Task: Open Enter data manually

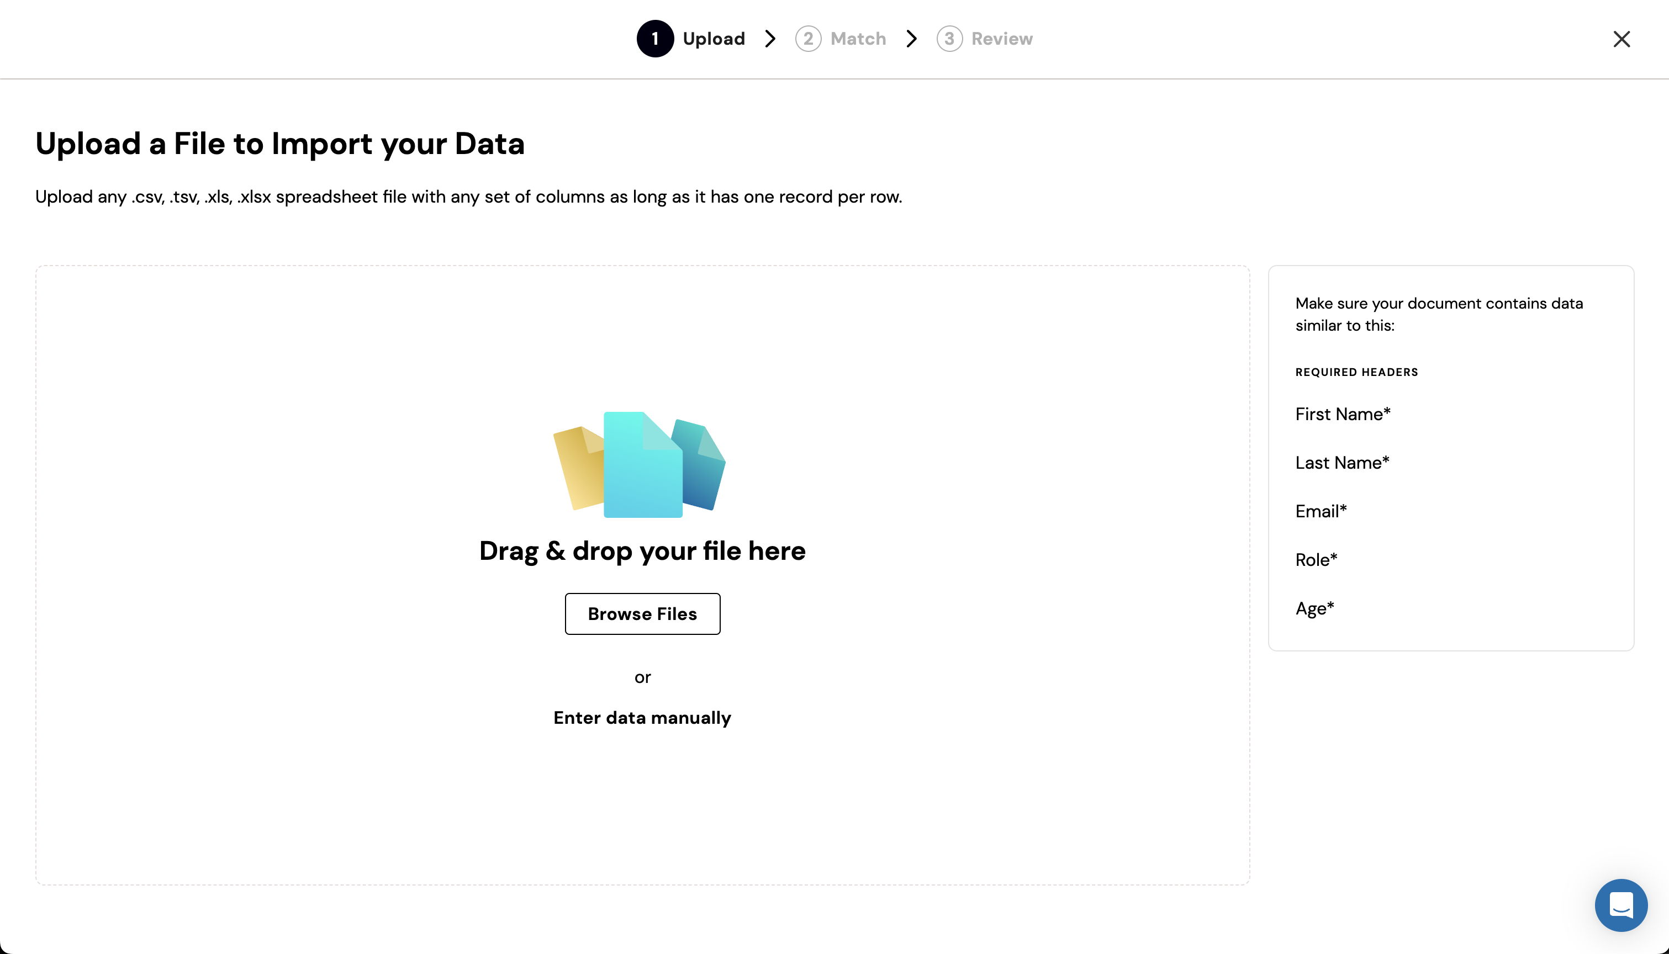Action: pos(642,718)
